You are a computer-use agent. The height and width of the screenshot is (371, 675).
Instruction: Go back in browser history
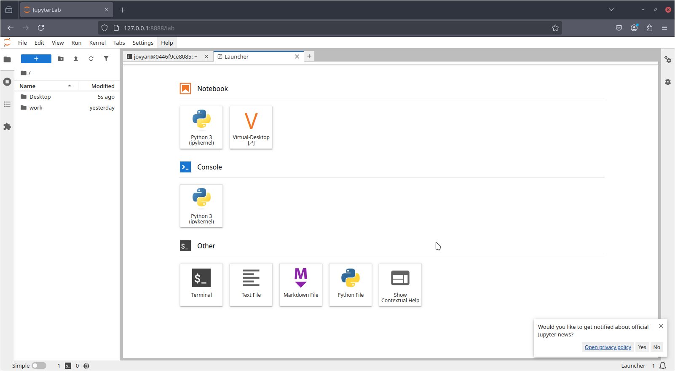coord(11,28)
